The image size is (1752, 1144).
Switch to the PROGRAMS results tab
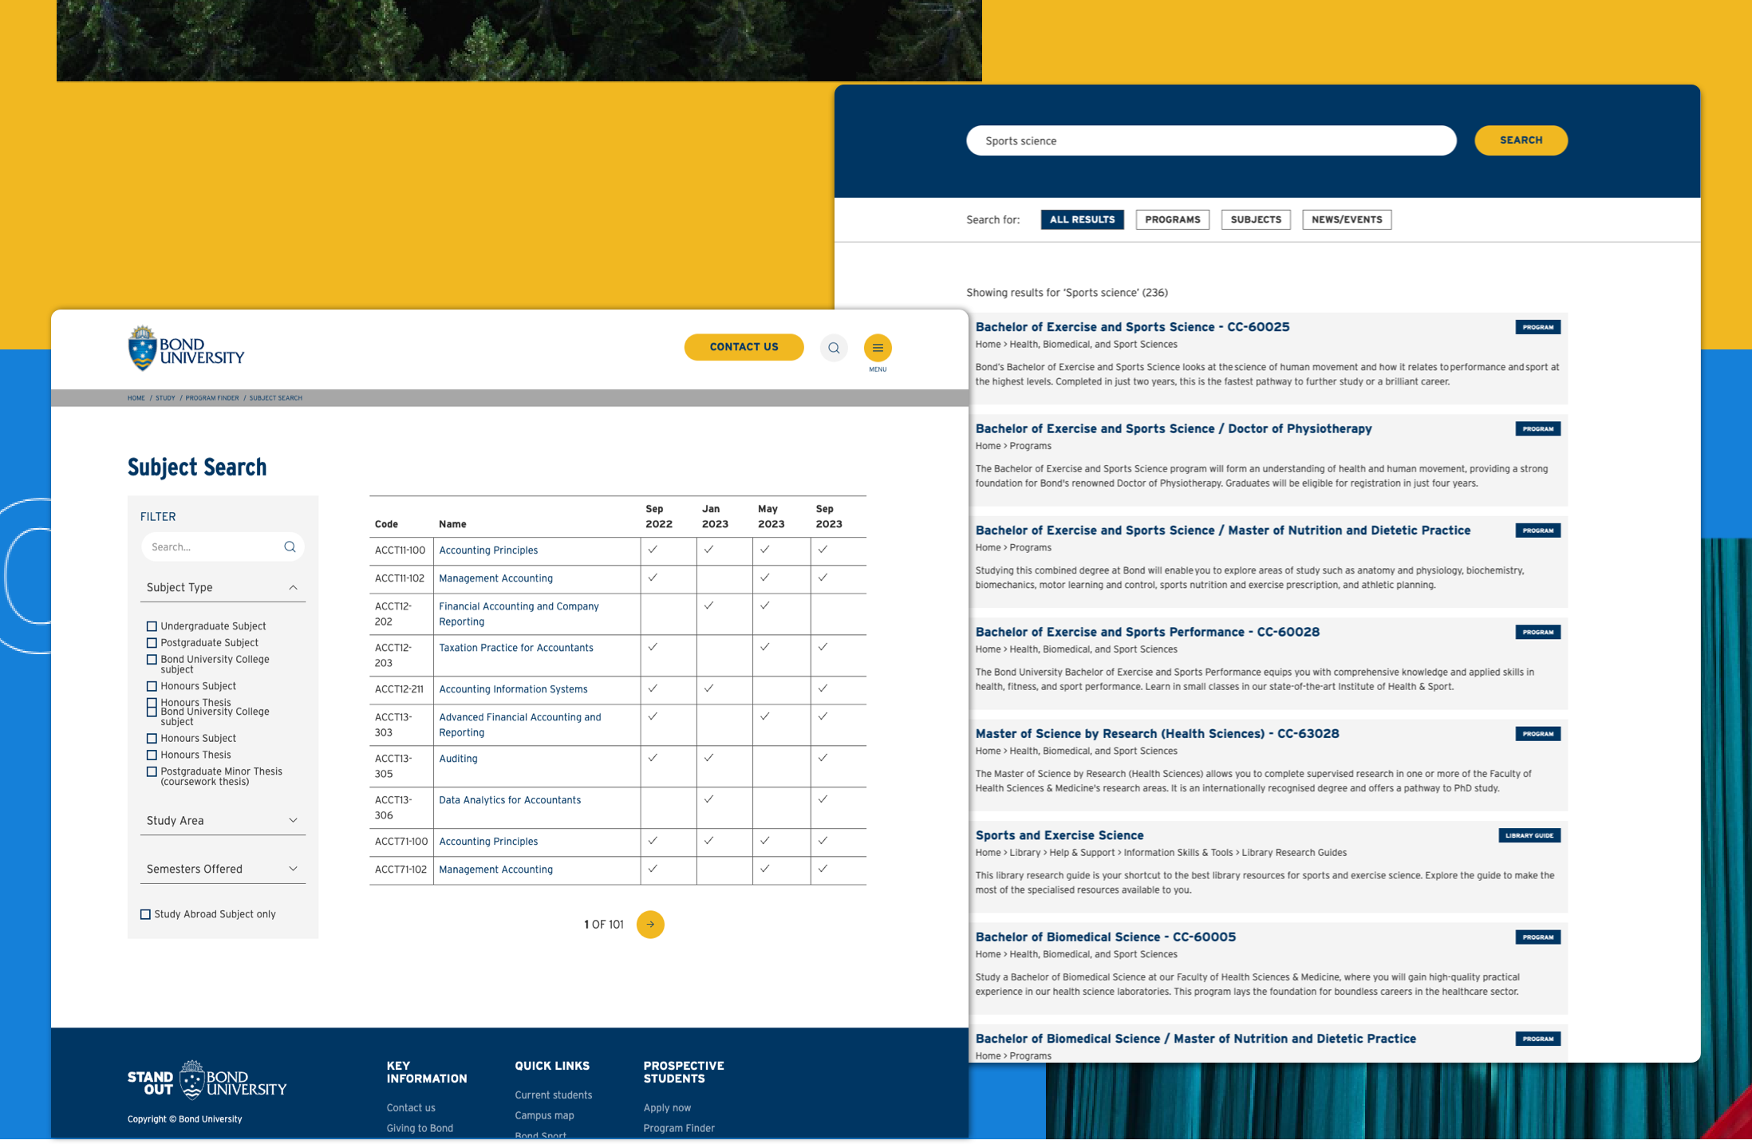pos(1172,219)
